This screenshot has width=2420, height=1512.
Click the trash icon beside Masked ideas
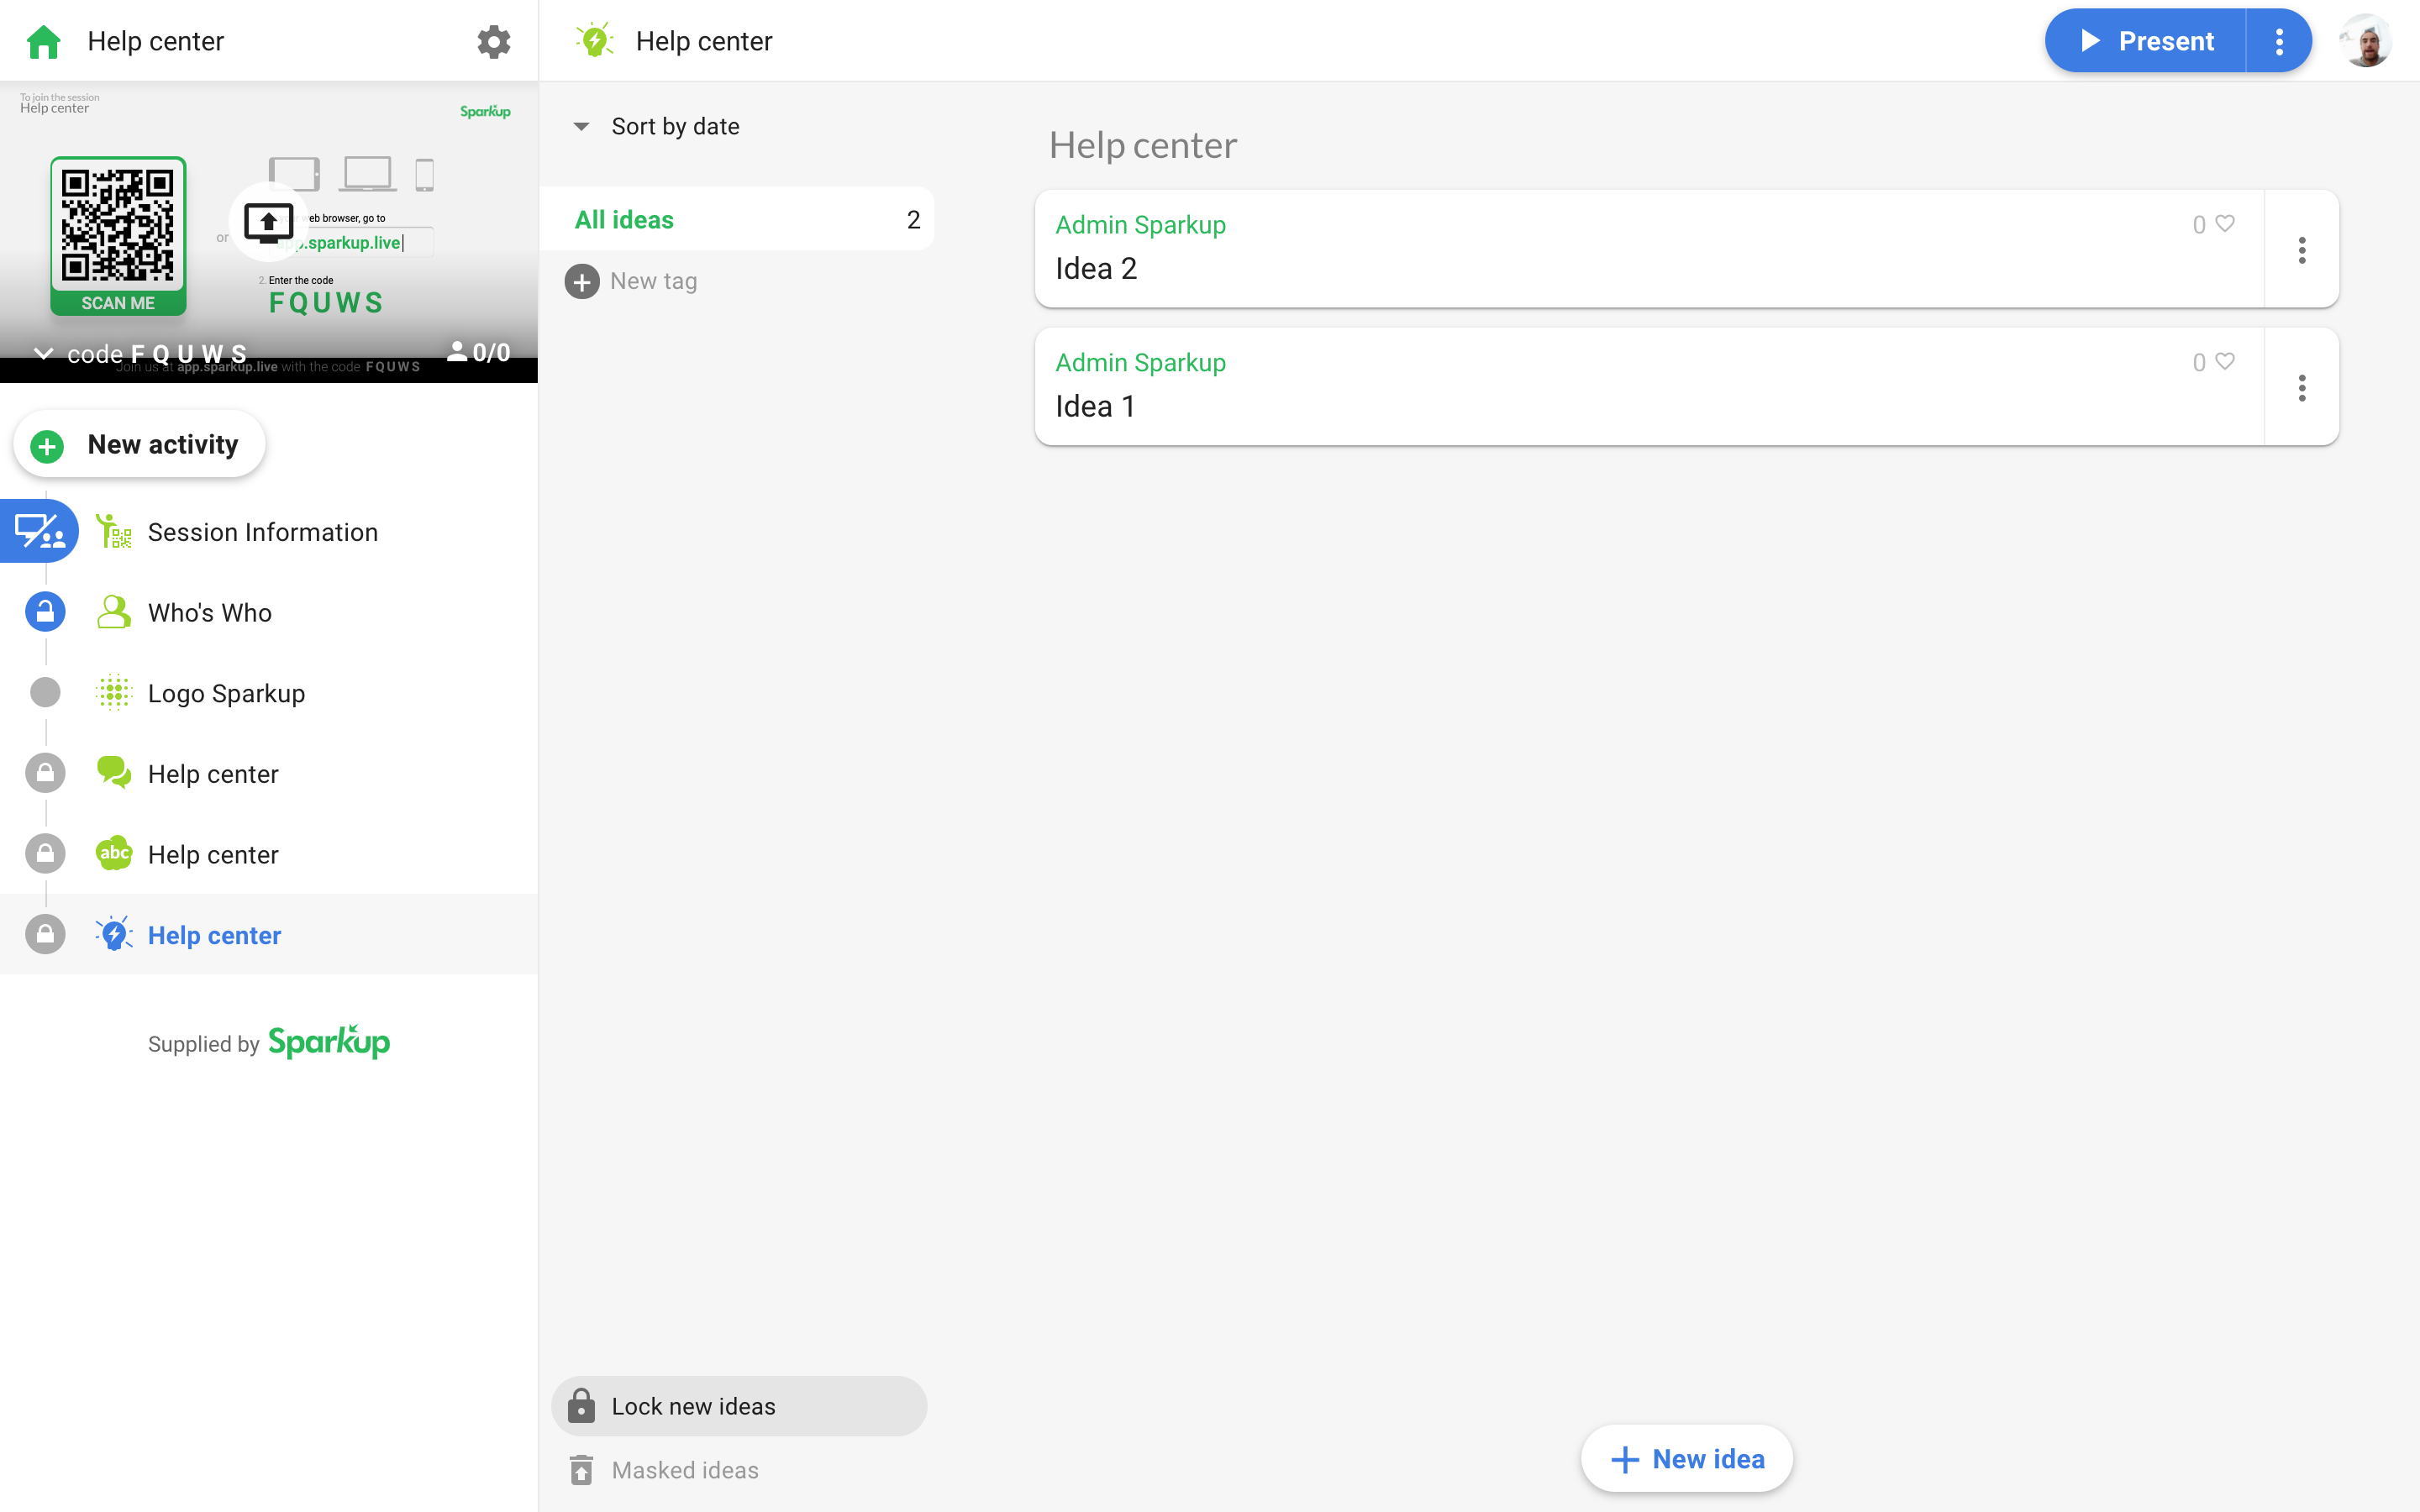581,1470
